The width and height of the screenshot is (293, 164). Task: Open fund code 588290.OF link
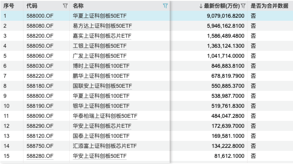pos(40,126)
